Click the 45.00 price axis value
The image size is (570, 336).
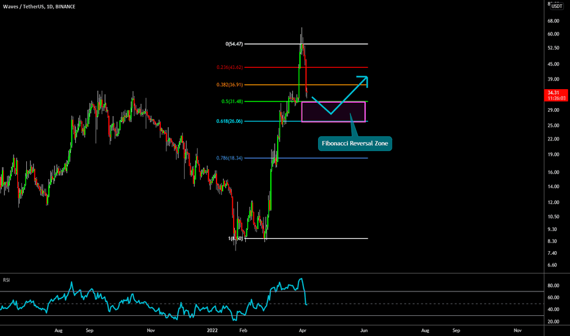[x=553, y=64]
